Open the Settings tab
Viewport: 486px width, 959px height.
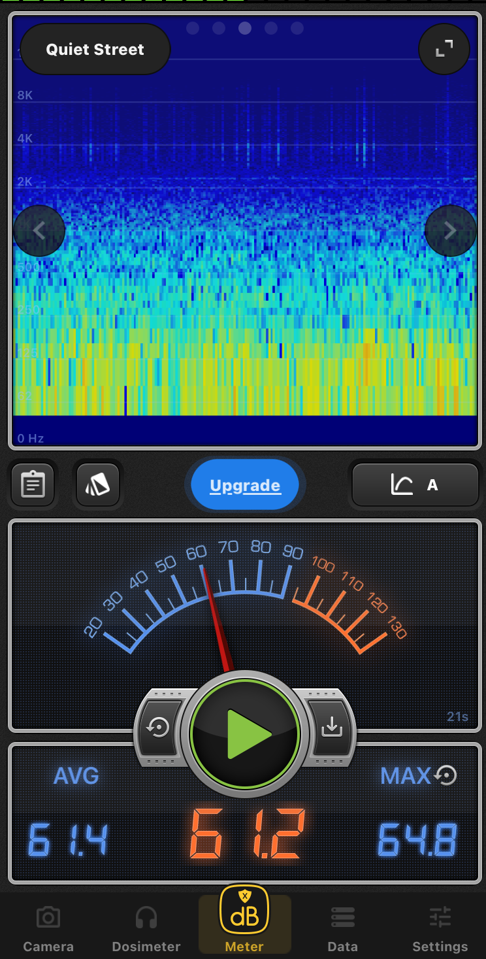(x=440, y=929)
